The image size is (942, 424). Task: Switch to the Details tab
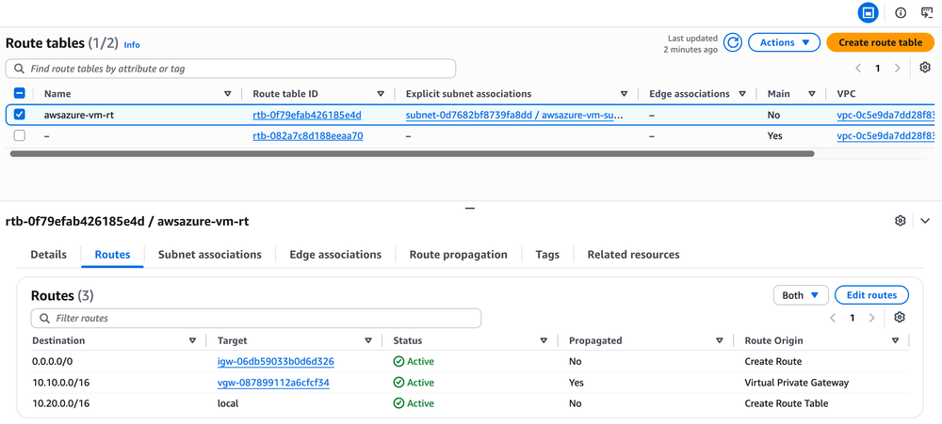click(x=49, y=254)
